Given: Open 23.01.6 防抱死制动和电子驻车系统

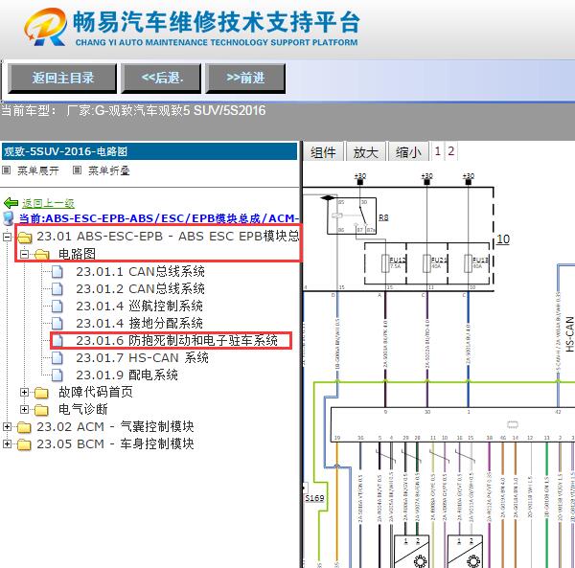Looking at the screenshot, I should (176, 340).
